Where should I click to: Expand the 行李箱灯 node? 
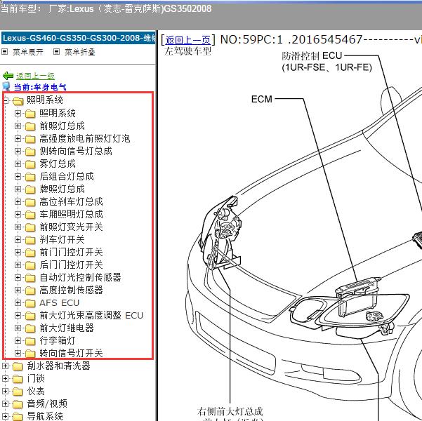tap(18, 341)
